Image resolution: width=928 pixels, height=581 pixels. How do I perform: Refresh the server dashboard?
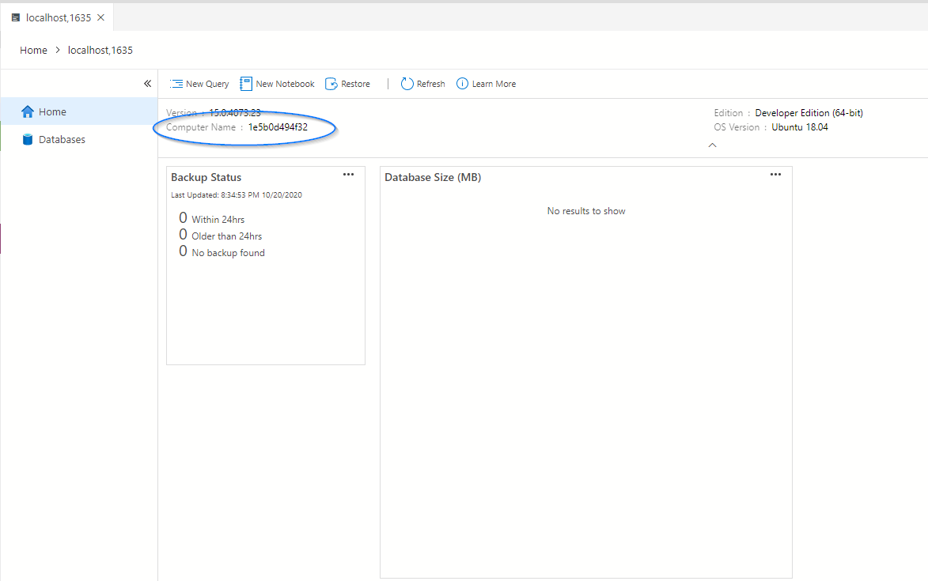click(422, 83)
